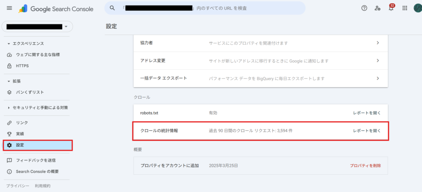Viewport: 422px width, 192px height.
Task: Open the プライバシー link
Action: [17, 186]
